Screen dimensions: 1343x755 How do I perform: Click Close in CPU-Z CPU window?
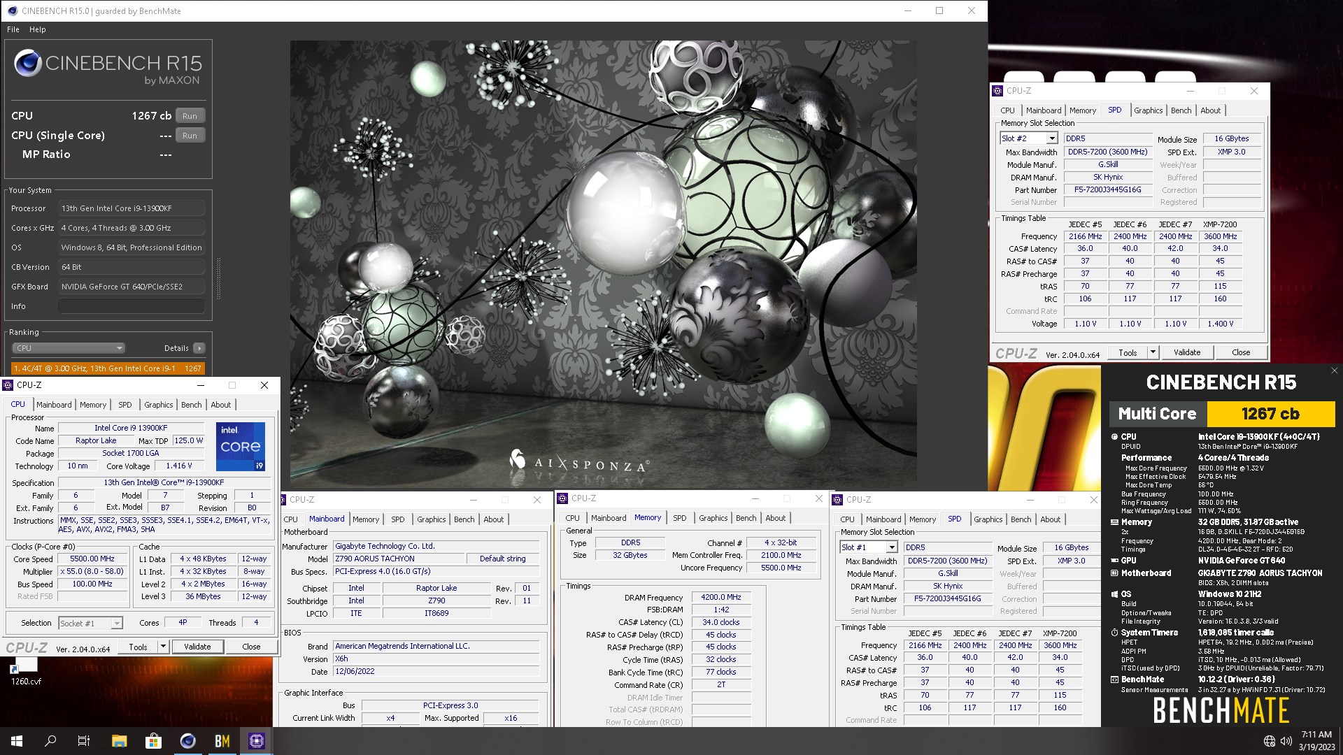coord(251,647)
